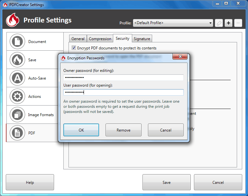Select the Auto-Save section icon
This screenshot has width=248, height=196.
[x=17, y=78]
